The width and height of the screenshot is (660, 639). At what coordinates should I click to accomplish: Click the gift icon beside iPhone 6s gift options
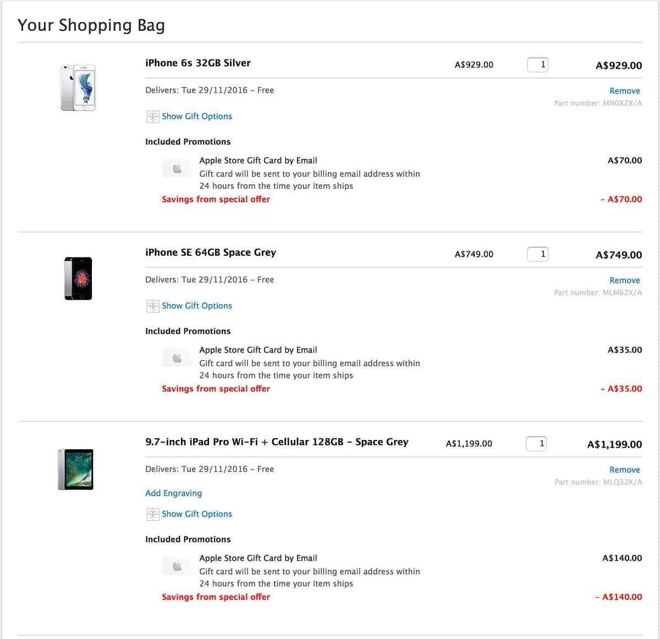(x=152, y=117)
